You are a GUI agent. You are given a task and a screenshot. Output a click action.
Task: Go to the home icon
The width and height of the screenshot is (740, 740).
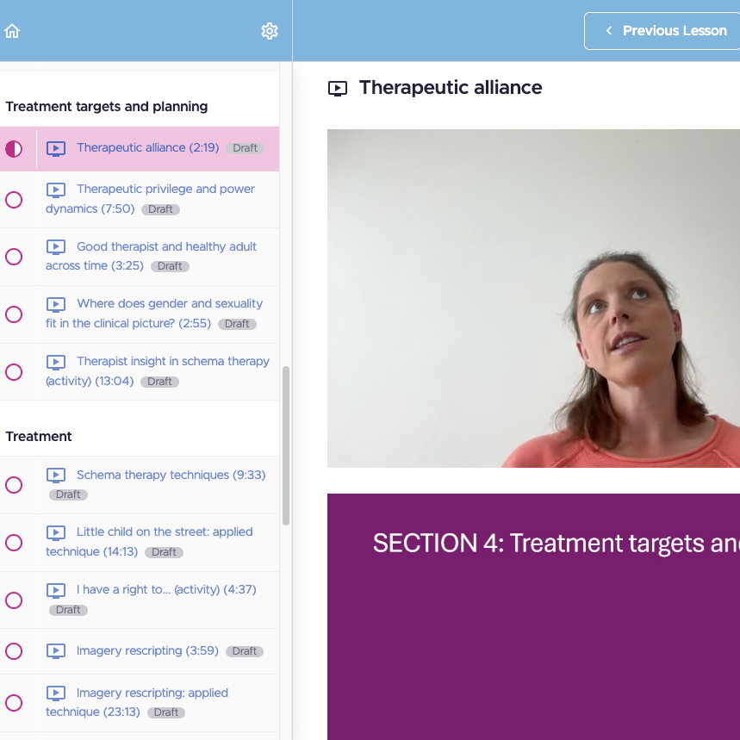[12, 31]
